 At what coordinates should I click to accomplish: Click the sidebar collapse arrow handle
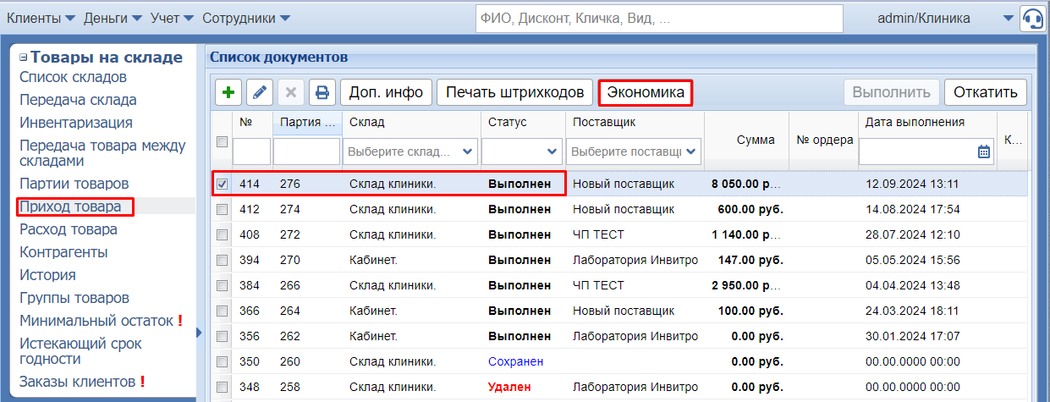[200, 333]
